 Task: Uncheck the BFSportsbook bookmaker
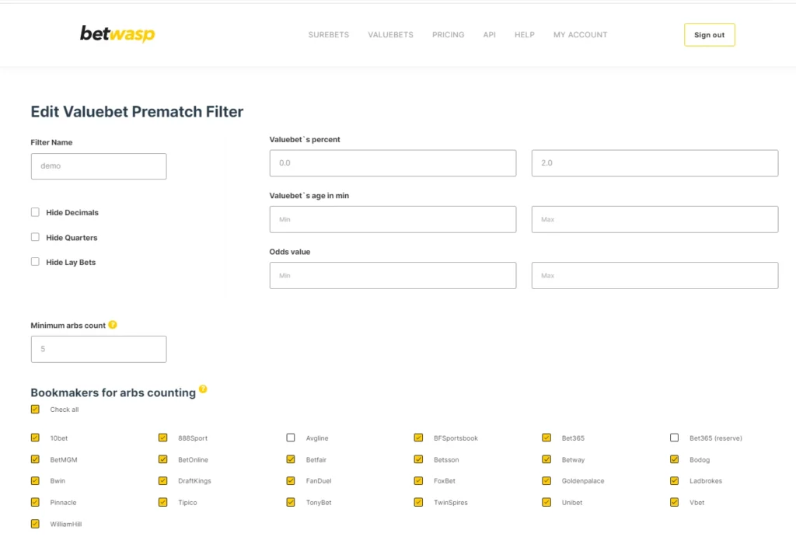pyautogui.click(x=418, y=438)
